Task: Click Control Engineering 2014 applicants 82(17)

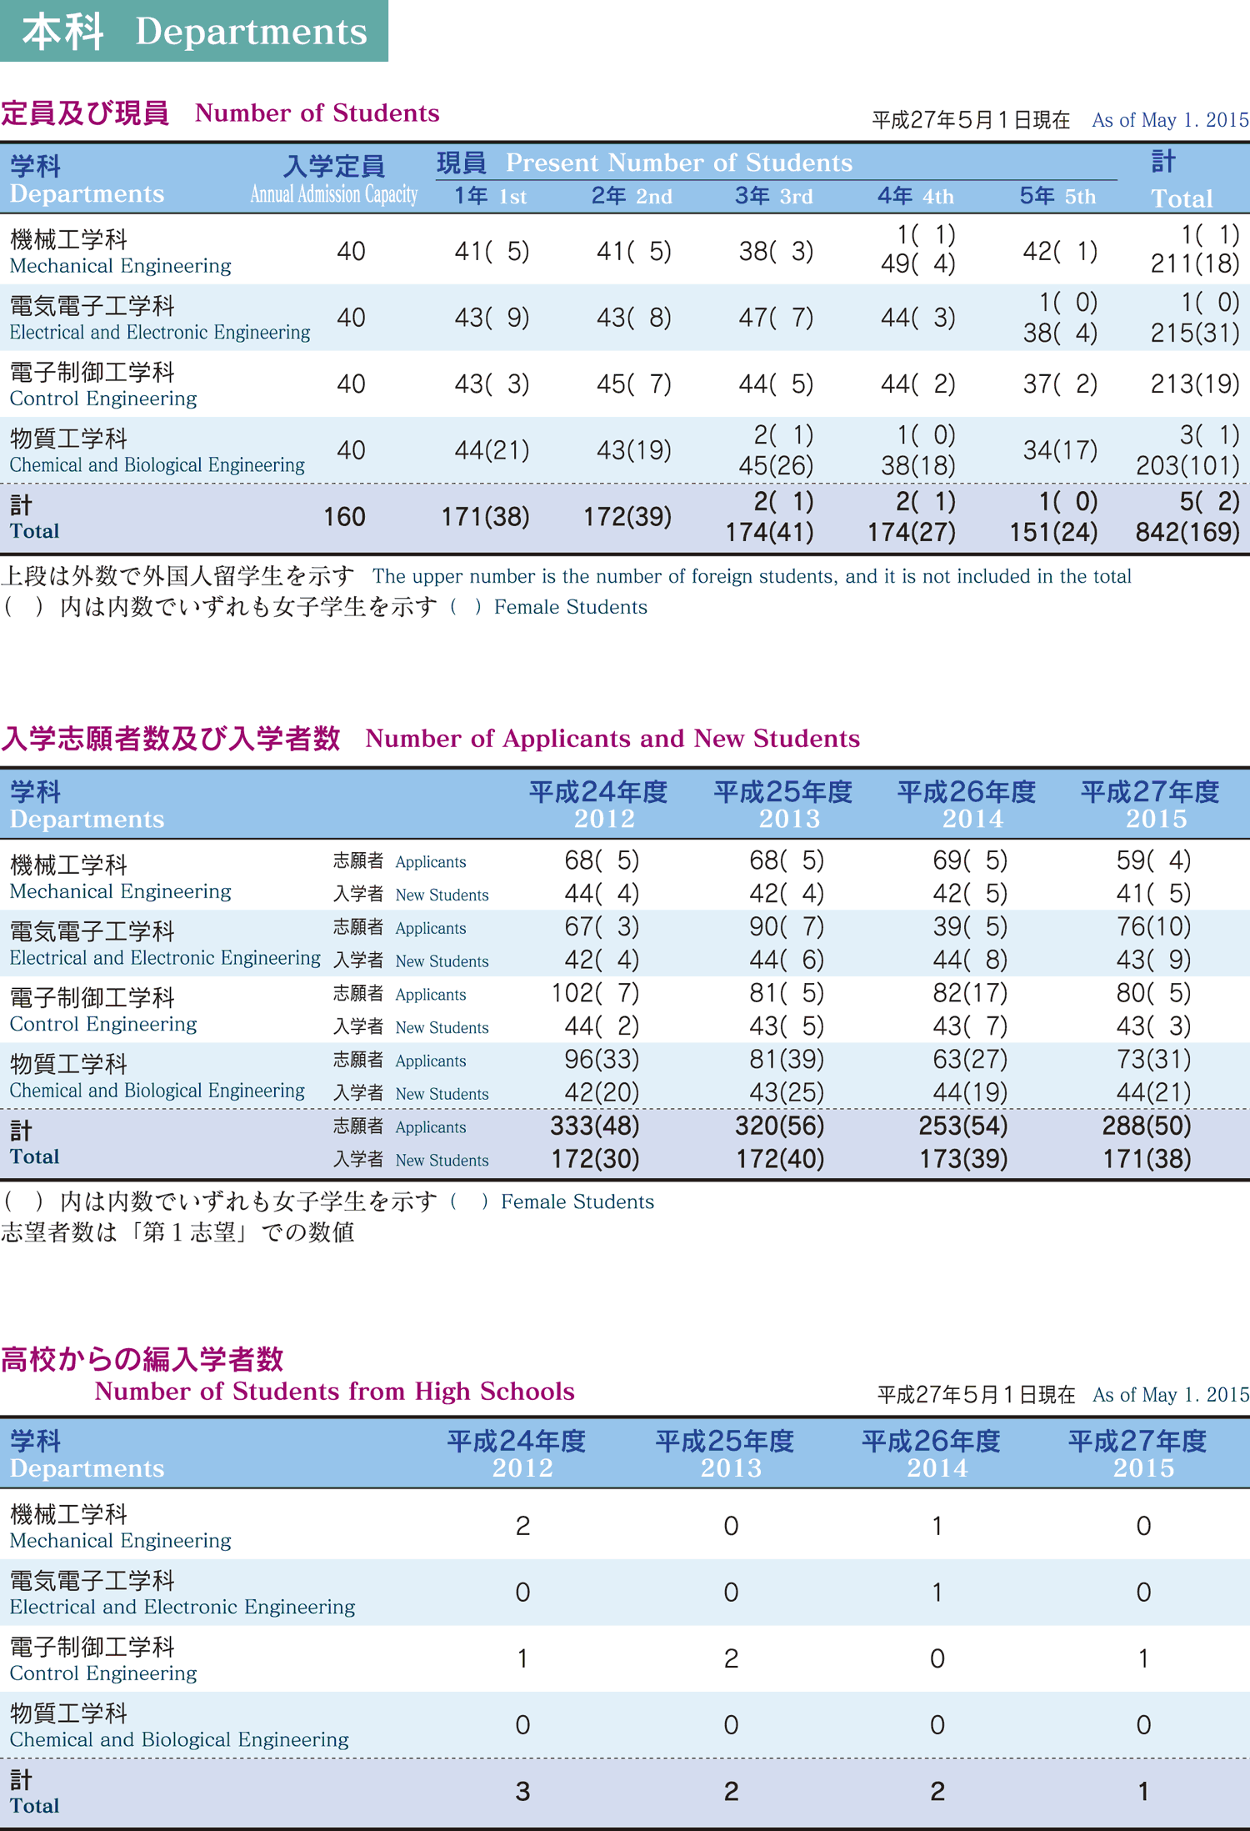Action: coord(970,992)
